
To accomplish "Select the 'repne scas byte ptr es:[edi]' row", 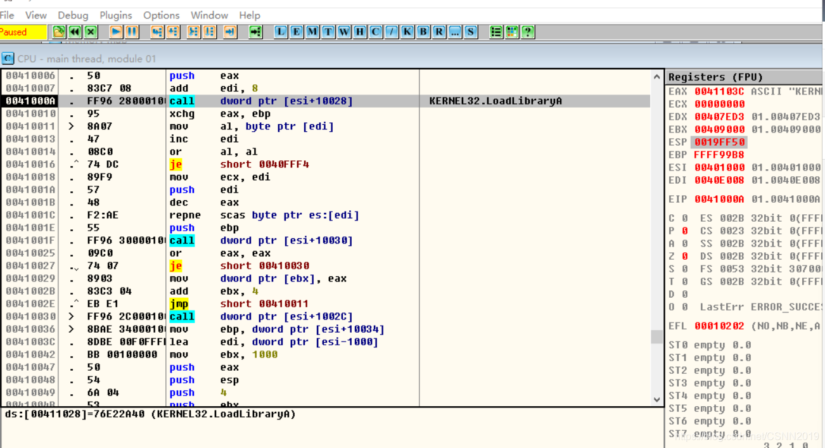I will click(326, 215).
